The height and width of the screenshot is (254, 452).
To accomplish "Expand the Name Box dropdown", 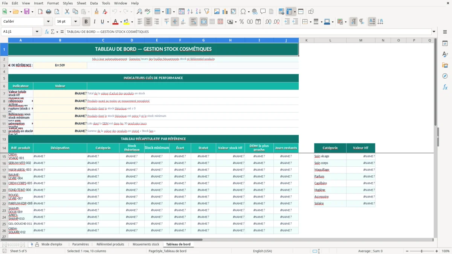I will coord(37,32).
